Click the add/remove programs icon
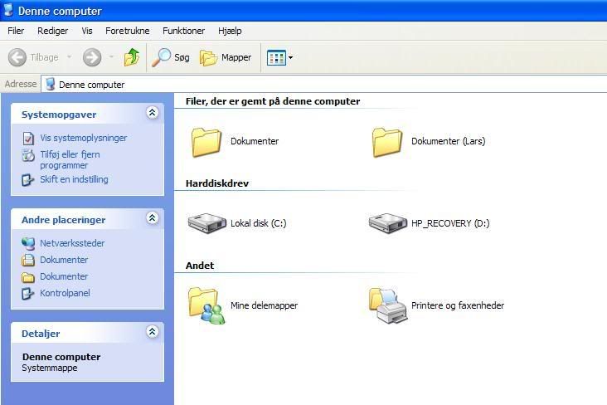This screenshot has width=607, height=405. click(x=28, y=155)
